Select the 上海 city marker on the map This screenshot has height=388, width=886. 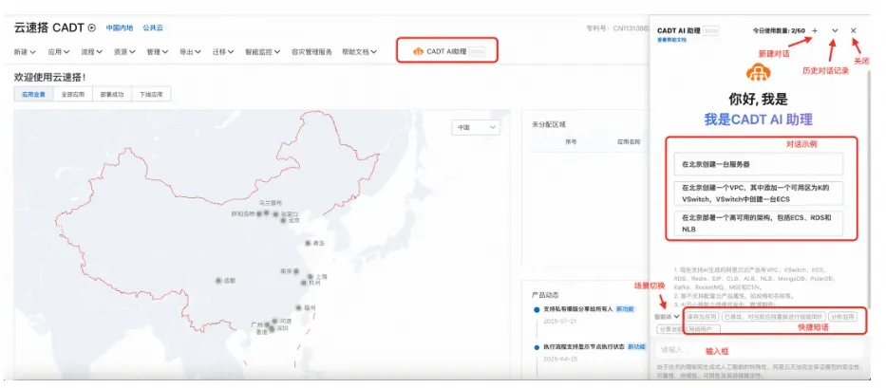click(311, 277)
